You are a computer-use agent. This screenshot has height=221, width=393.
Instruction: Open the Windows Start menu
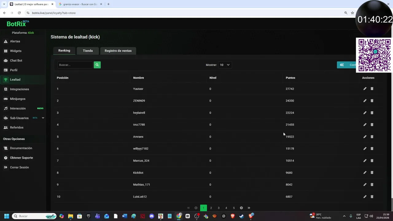point(6,216)
